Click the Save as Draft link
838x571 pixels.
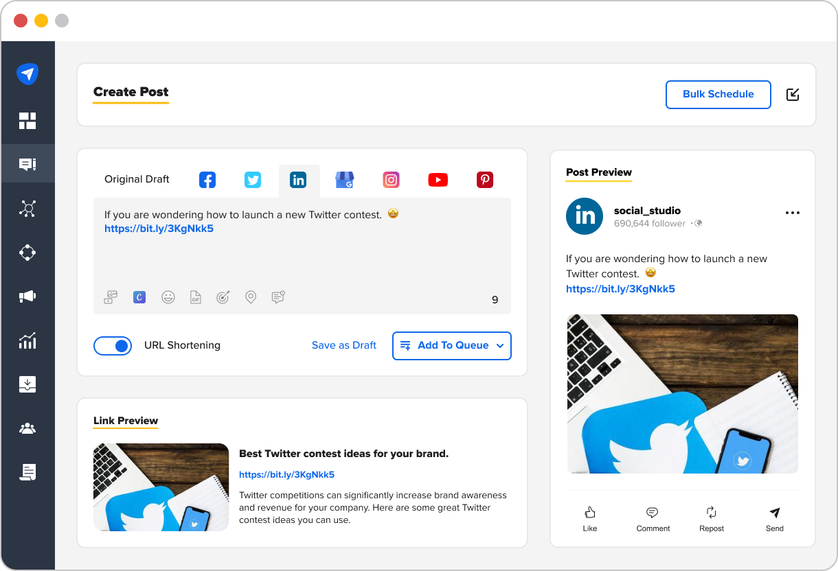(343, 345)
